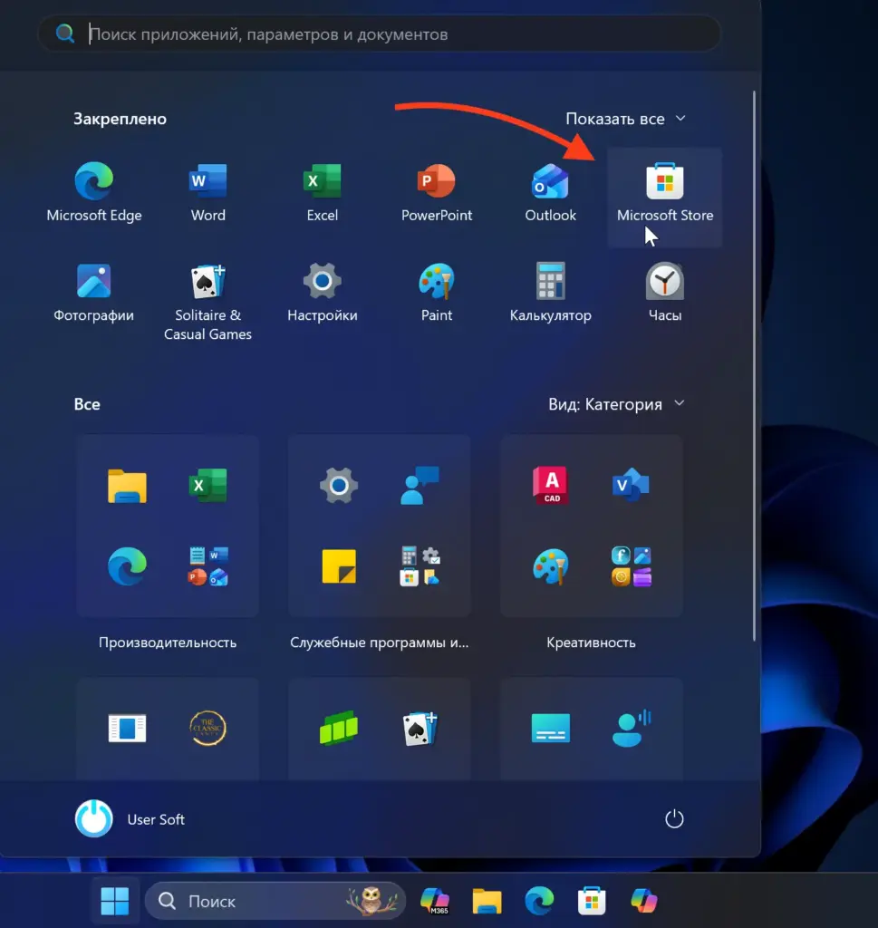Click the Производительность category label

click(168, 643)
